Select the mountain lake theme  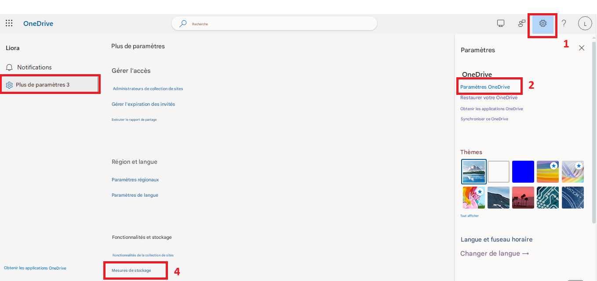coord(474,171)
